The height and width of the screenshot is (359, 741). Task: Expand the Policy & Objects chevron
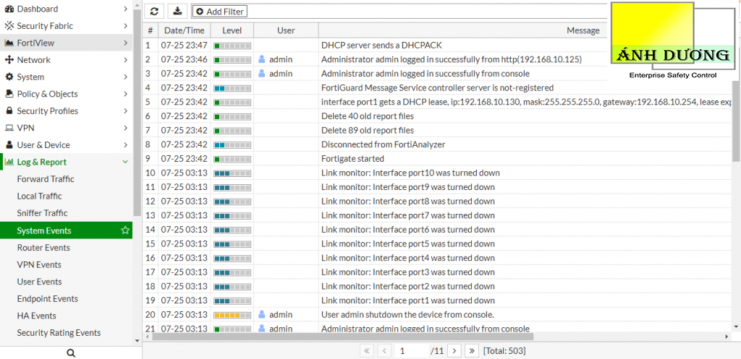tap(125, 94)
